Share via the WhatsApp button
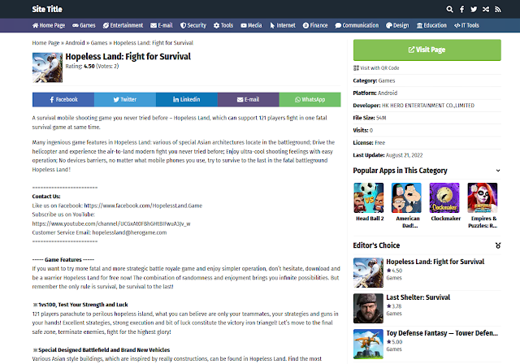This screenshot has height=364, width=520. [310, 99]
